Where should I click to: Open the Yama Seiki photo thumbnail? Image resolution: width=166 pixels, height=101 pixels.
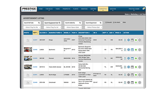[x=28, y=67]
